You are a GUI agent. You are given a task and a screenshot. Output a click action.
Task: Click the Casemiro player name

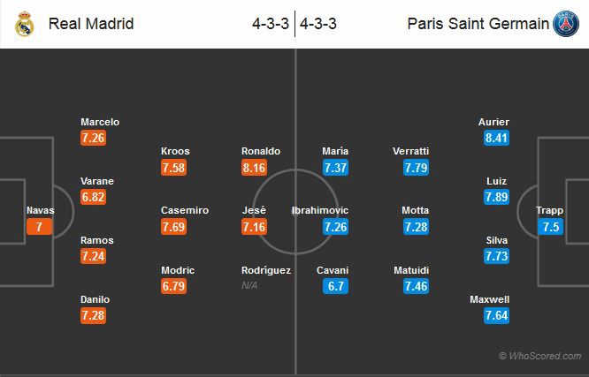pos(185,210)
